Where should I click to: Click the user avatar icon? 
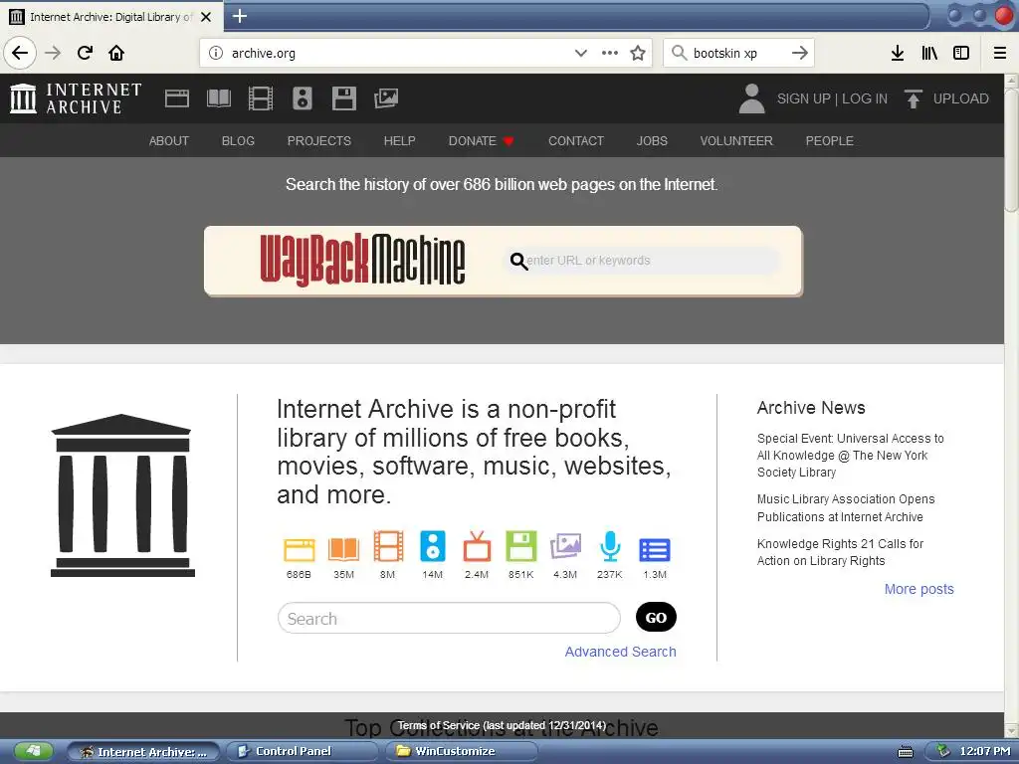(752, 98)
